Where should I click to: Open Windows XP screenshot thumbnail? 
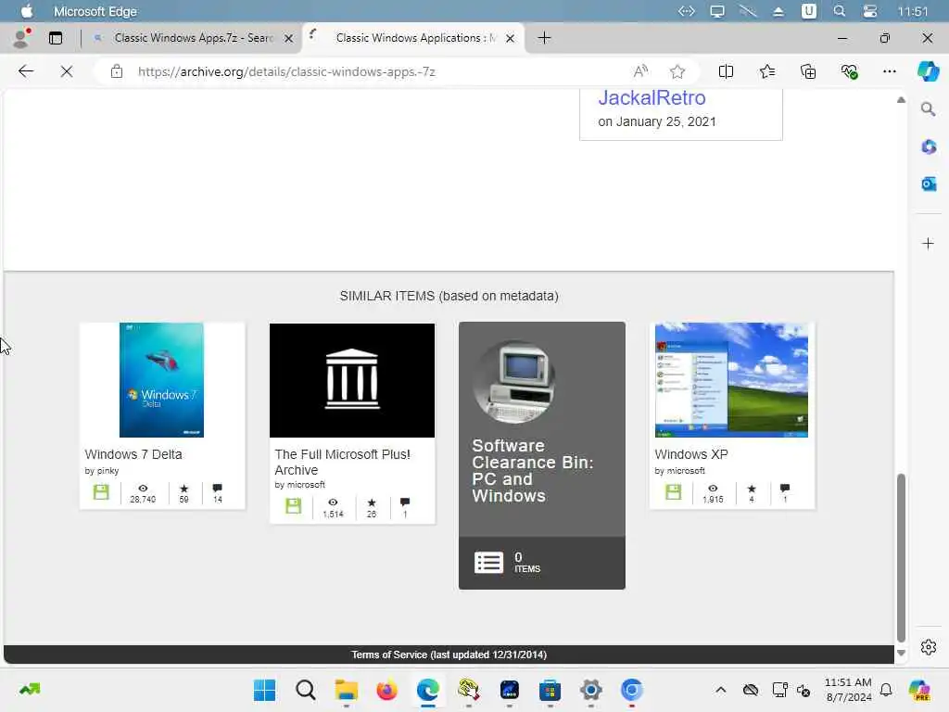731,379
